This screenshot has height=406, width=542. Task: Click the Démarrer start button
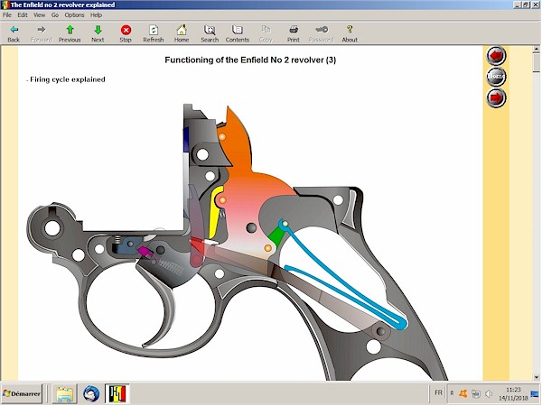(x=22, y=394)
